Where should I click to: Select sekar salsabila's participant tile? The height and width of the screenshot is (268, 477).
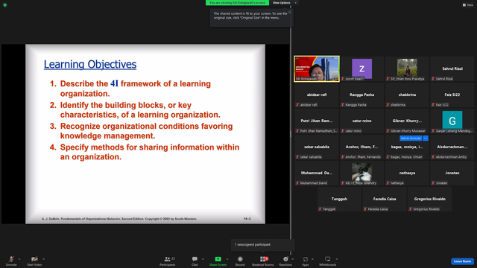(317, 147)
